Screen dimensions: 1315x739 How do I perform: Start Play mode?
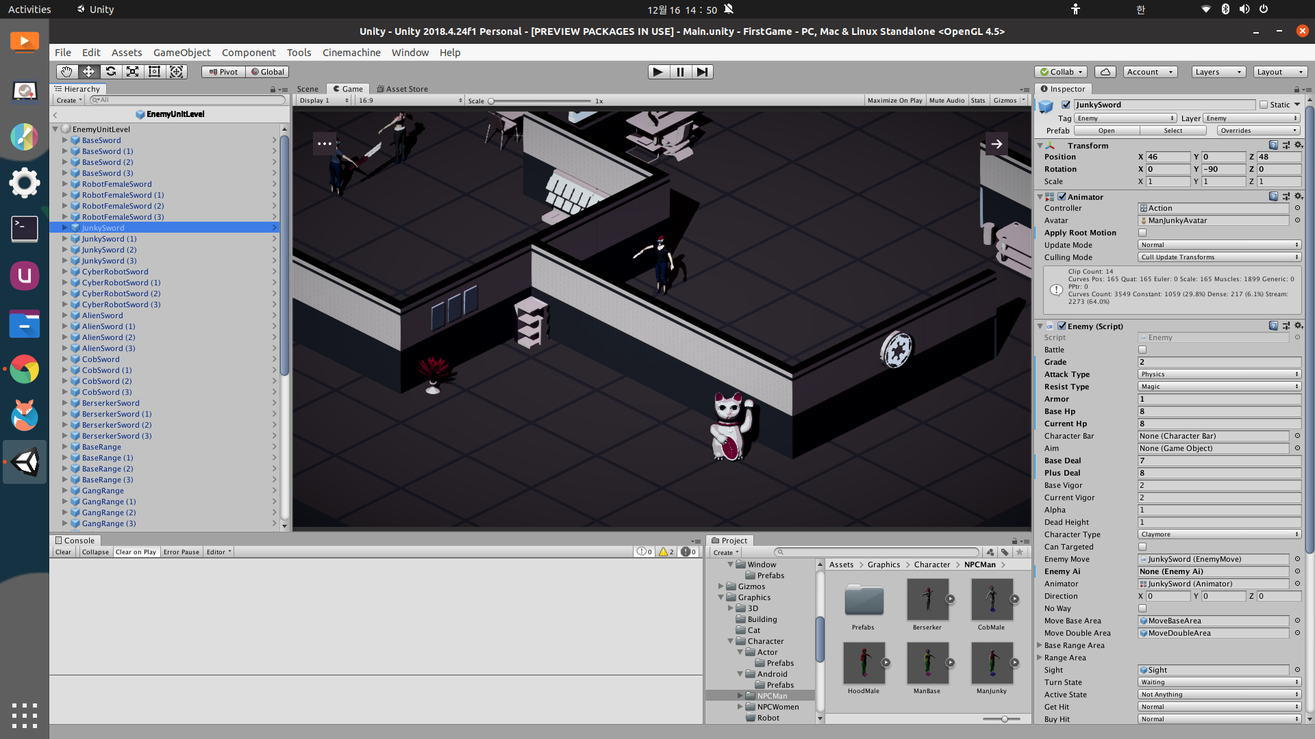click(x=658, y=72)
